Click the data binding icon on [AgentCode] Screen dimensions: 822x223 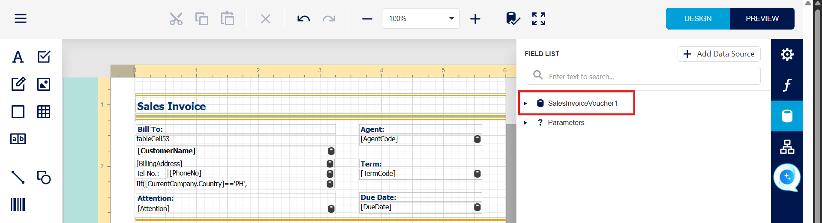pyautogui.click(x=477, y=139)
